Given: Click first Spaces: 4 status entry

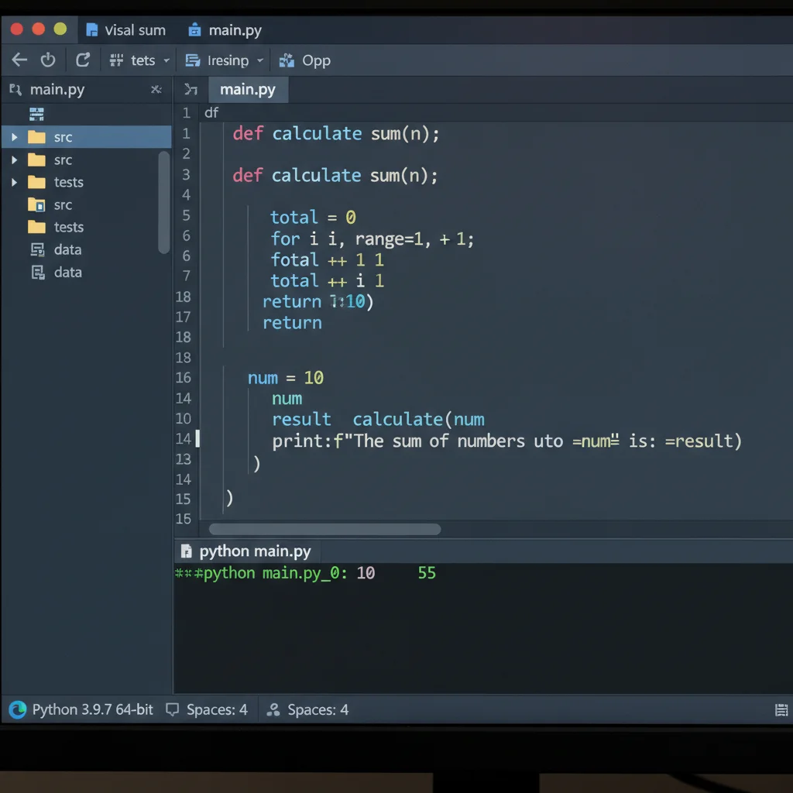Looking at the screenshot, I should pos(217,710).
